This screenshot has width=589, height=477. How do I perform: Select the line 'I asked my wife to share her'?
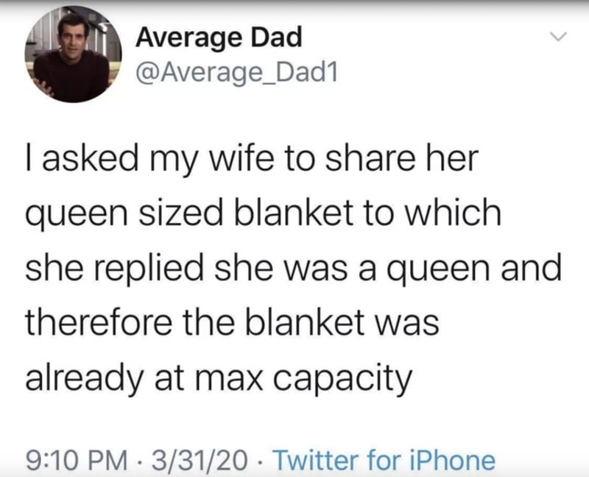(252, 159)
